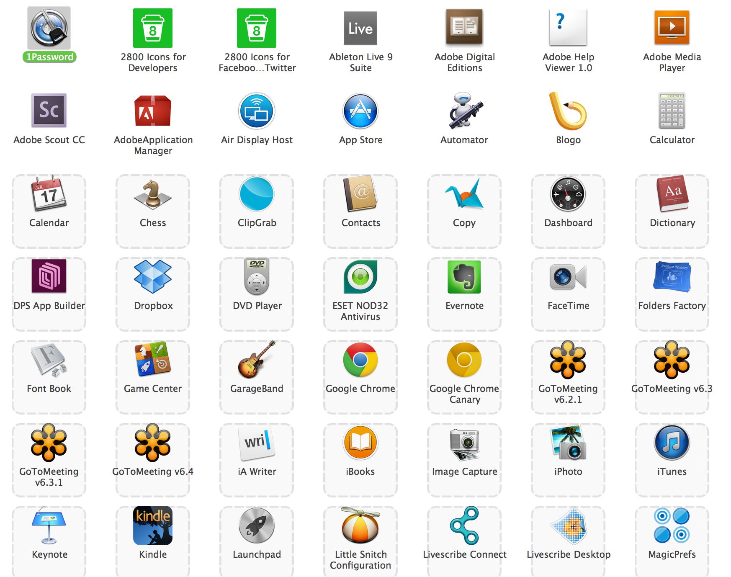Select the Adobe Application Manager icon
The width and height of the screenshot is (731, 577).
pos(153,111)
